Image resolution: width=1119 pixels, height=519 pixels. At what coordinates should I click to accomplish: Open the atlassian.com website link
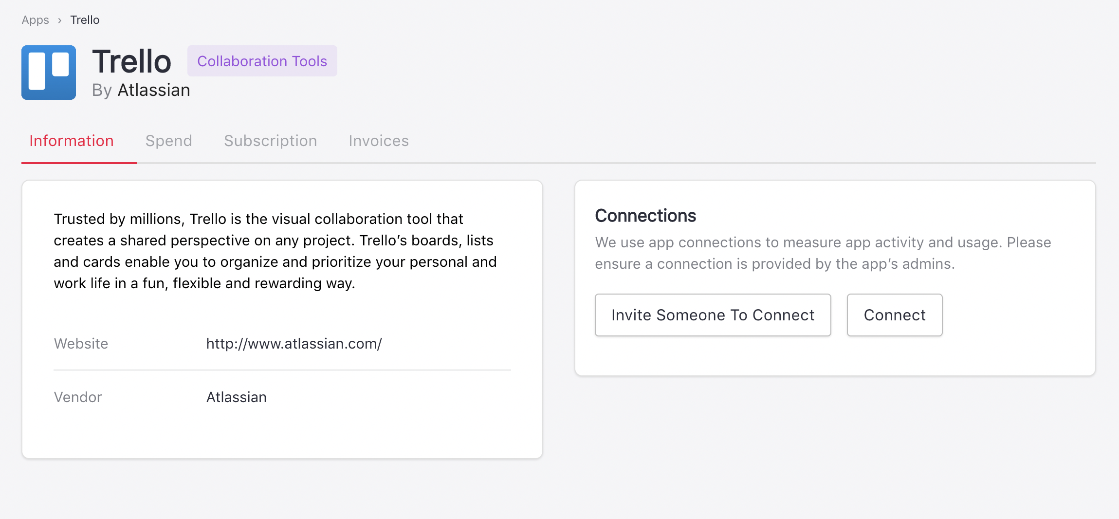(x=294, y=344)
